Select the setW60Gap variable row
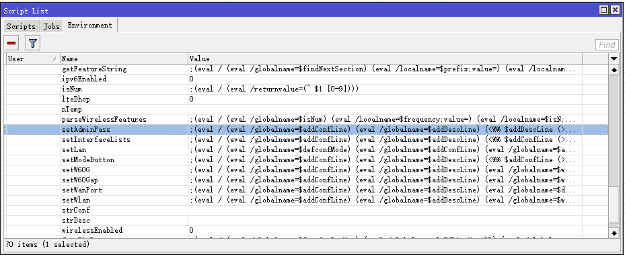The height and width of the screenshot is (255, 625). 307,180
